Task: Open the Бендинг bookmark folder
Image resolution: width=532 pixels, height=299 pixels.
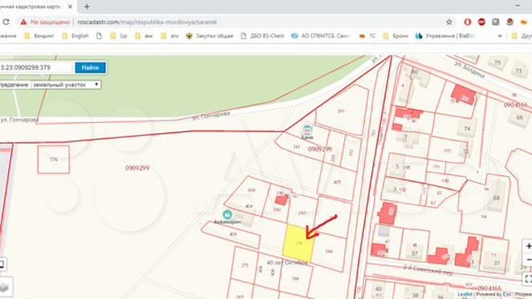Action: [x=39, y=36]
